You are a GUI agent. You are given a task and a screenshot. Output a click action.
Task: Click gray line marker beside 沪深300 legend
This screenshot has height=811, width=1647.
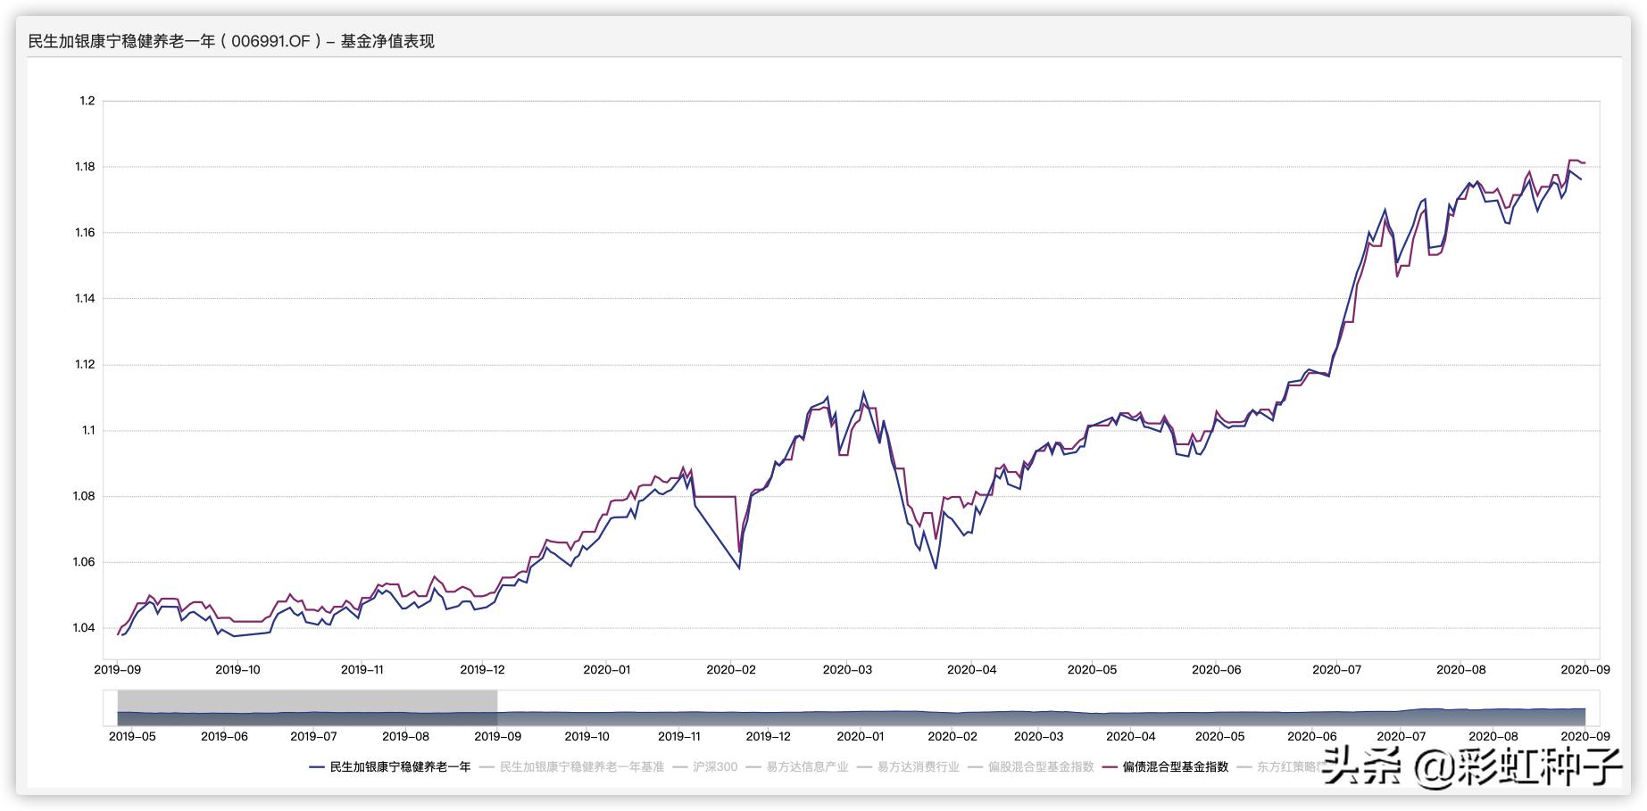point(679,767)
